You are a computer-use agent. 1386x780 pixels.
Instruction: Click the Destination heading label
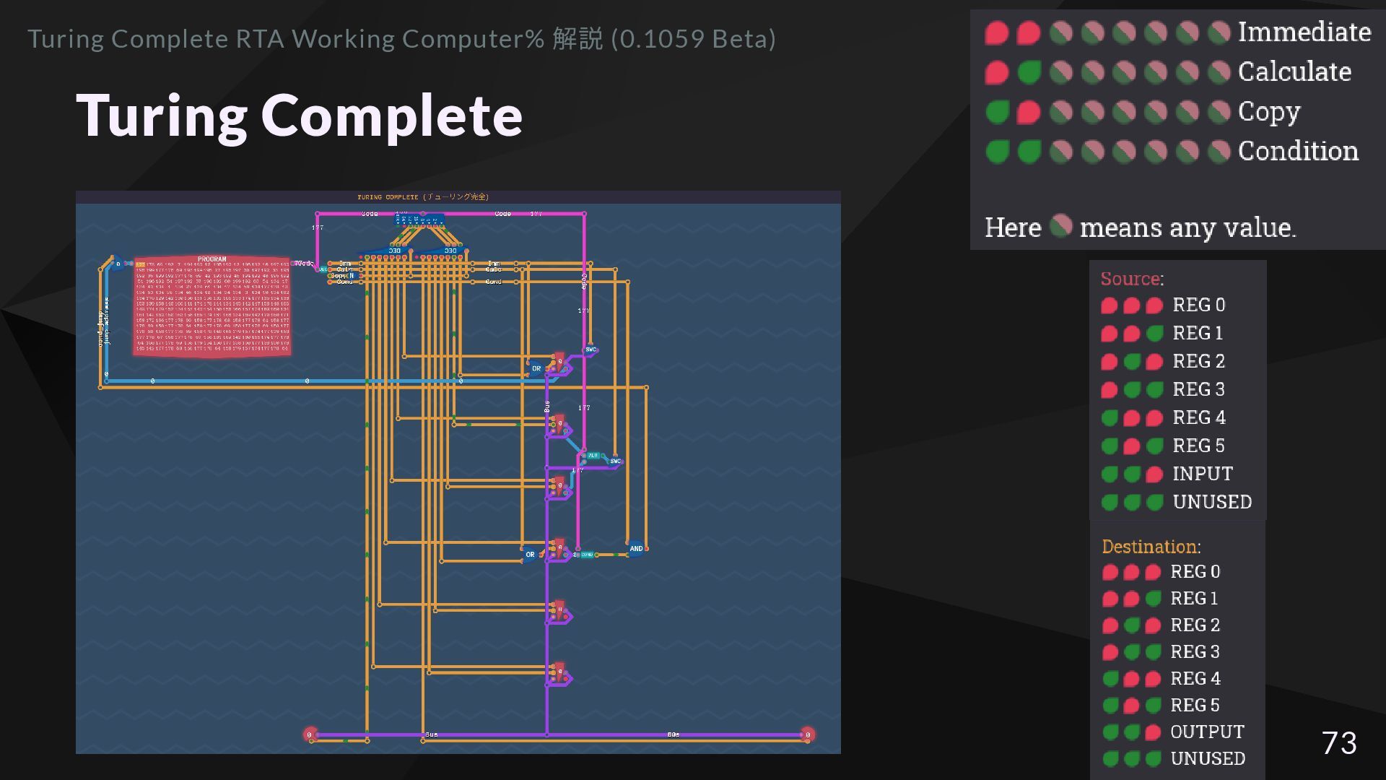[1151, 547]
